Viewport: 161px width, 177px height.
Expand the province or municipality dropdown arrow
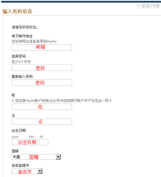click(x=40, y=171)
